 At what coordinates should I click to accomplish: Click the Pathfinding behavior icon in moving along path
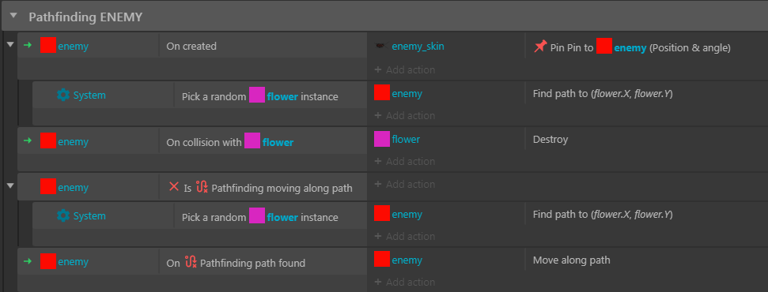coord(202,187)
